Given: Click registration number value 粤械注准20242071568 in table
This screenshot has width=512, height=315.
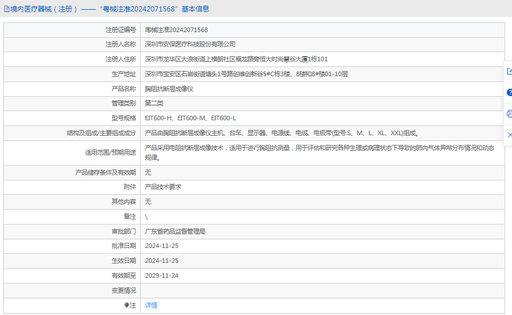Looking at the screenshot, I should tap(177, 30).
